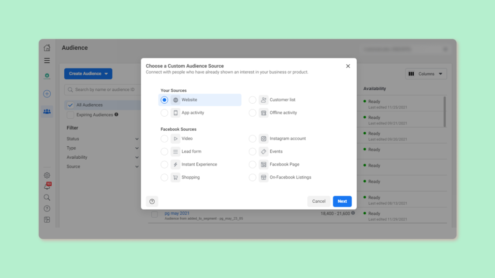Click the Availability column header

[375, 89]
